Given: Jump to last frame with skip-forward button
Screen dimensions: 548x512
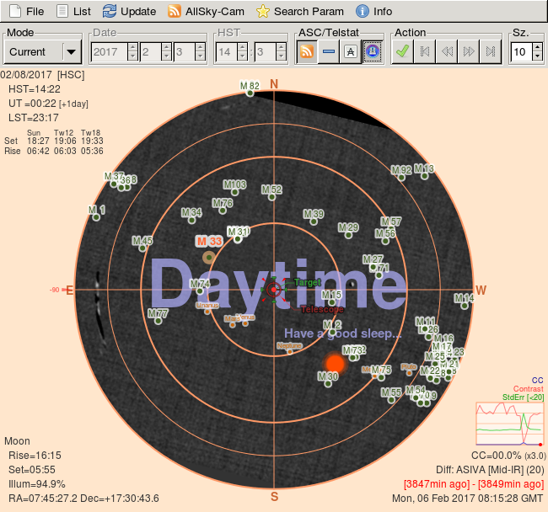Looking at the screenshot, I should tap(491, 51).
